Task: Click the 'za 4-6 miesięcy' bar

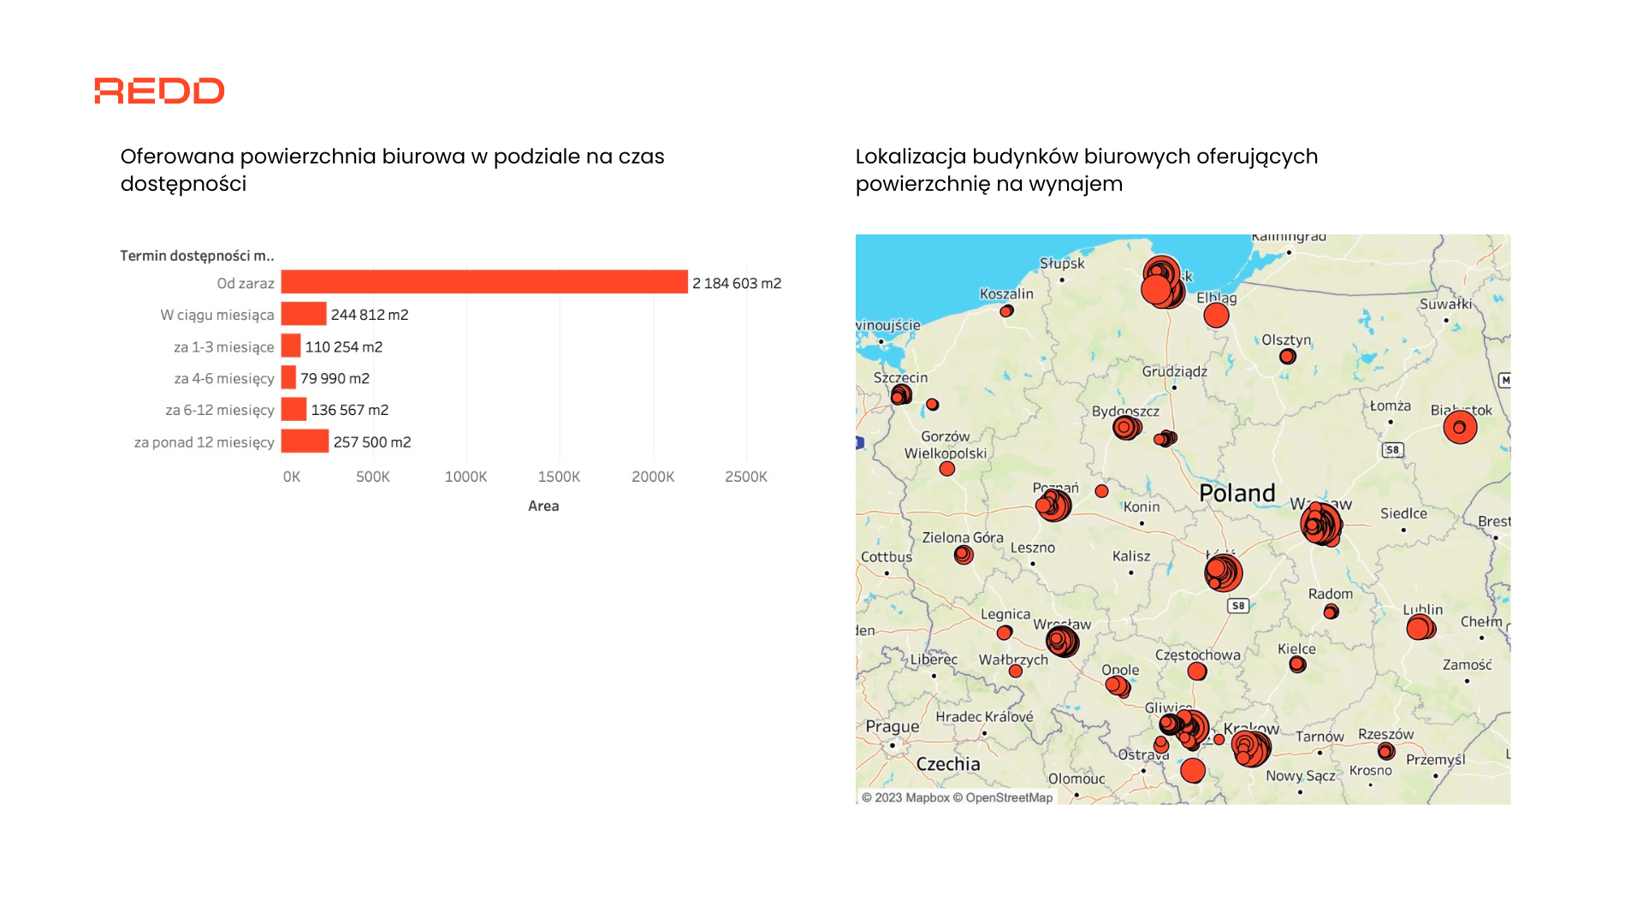Action: 288,378
